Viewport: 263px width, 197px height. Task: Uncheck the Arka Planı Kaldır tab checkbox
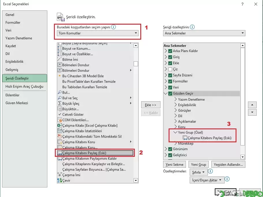tap(170, 51)
